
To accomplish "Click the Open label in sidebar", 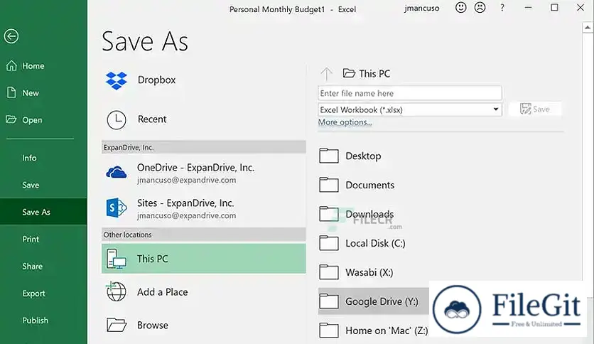I will click(x=32, y=120).
